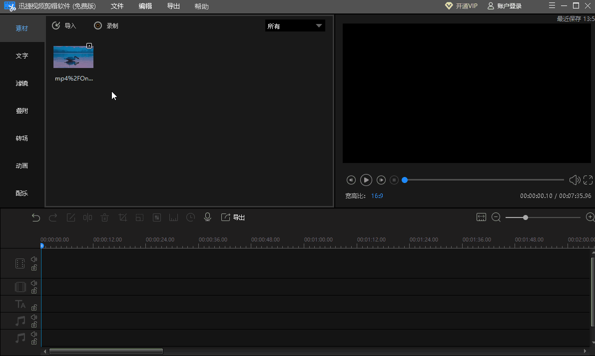Screen dimensions: 595x356
Task: Open the 转场 transitions tab
Action: 22,138
